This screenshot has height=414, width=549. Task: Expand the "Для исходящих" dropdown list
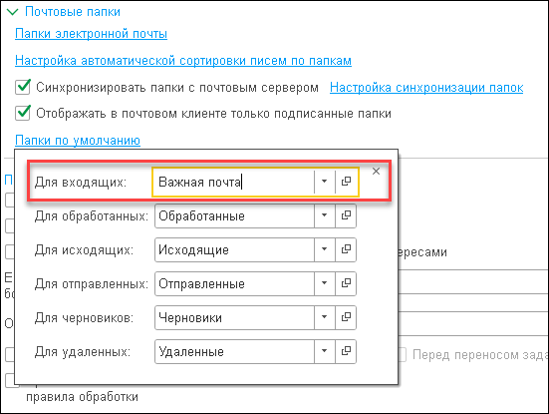coord(324,249)
